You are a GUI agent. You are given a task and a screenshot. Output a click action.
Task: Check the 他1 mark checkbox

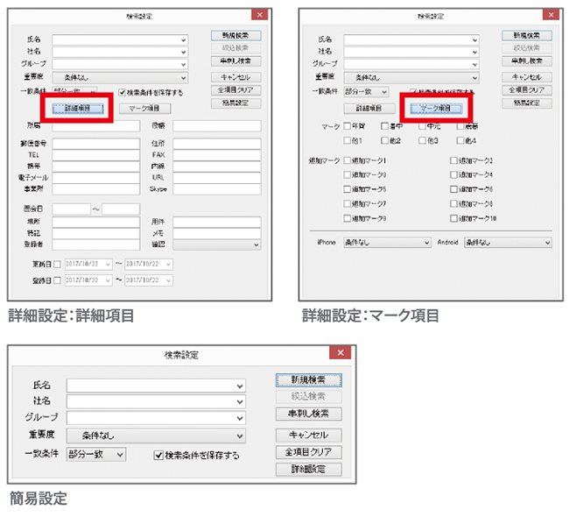pyautogui.click(x=348, y=140)
